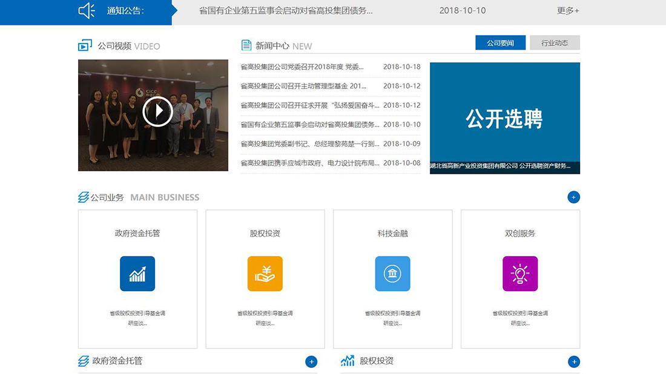This screenshot has height=374, width=666.
Task: Click the MAIN BUSINESS heading text
Action: (165, 197)
